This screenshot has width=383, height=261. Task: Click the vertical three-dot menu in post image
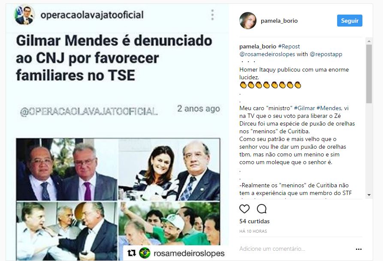[x=212, y=15]
